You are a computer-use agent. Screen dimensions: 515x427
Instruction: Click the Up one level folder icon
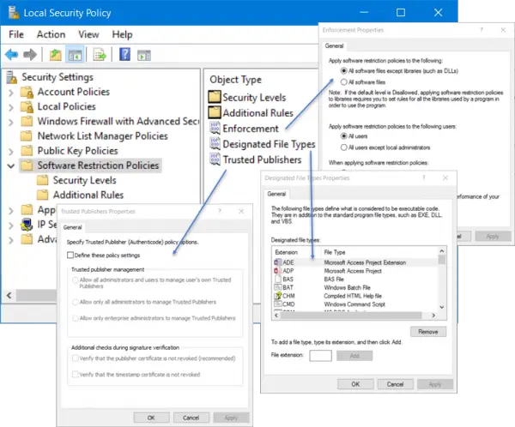[x=56, y=55]
